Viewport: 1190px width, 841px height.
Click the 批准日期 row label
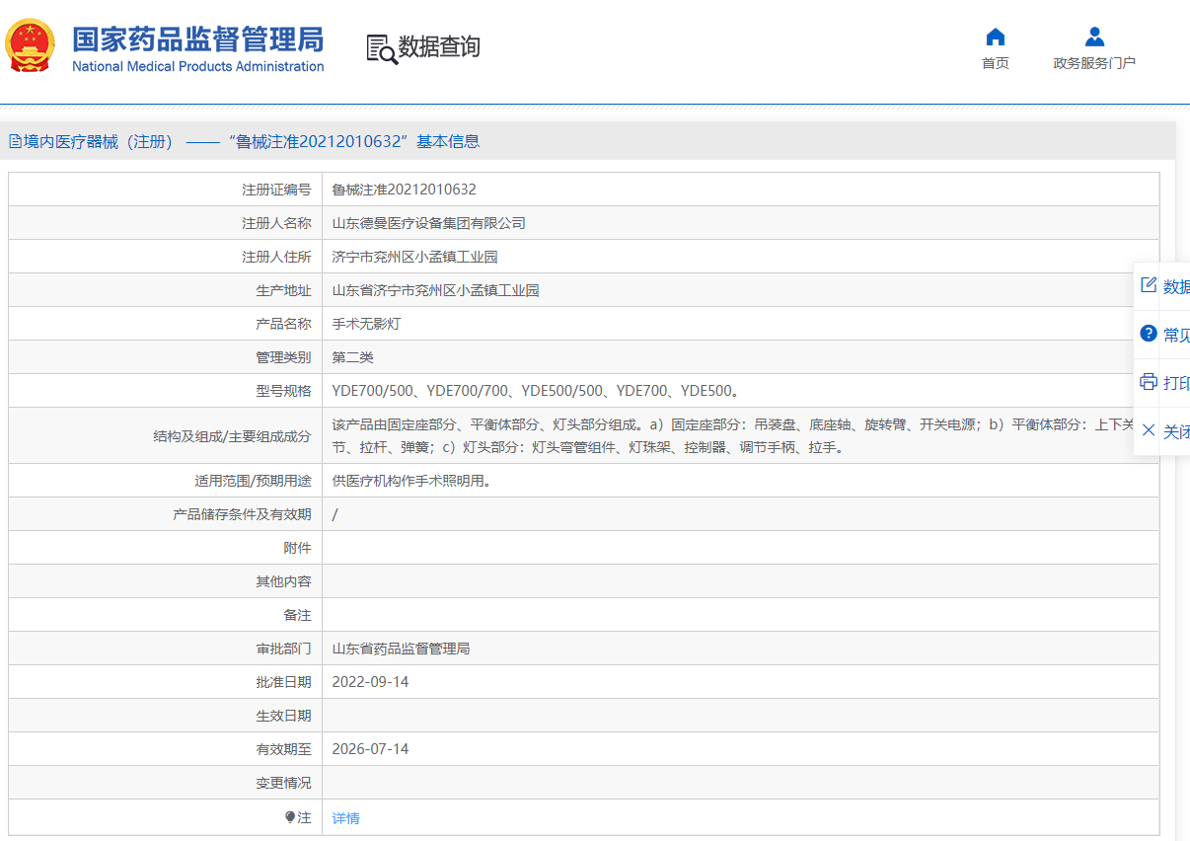click(283, 682)
